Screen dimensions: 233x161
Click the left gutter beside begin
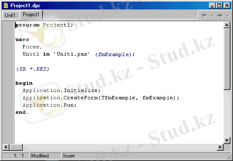tap(8, 83)
